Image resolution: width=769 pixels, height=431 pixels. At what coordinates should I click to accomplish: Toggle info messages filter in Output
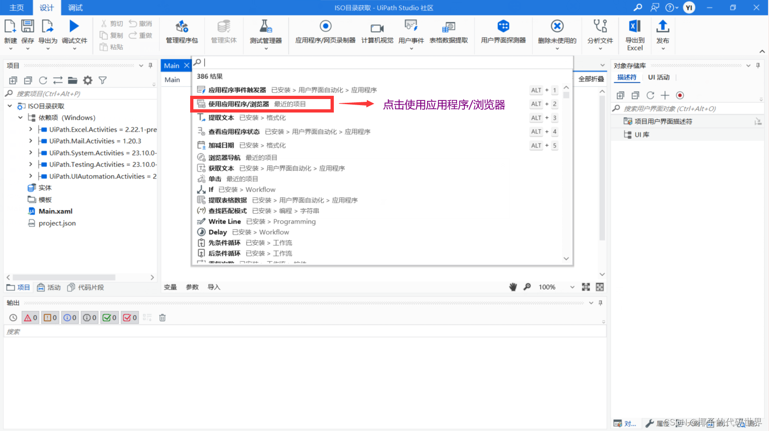point(70,318)
